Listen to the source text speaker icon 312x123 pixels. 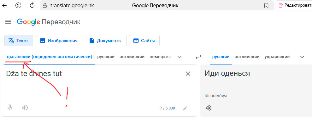pyautogui.click(x=25, y=108)
